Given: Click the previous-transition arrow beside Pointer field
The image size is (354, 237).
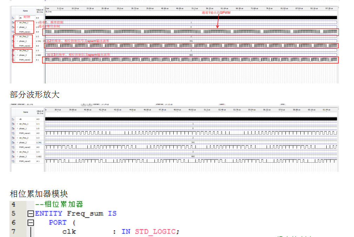Looking at the screenshot, I should [84, 104].
